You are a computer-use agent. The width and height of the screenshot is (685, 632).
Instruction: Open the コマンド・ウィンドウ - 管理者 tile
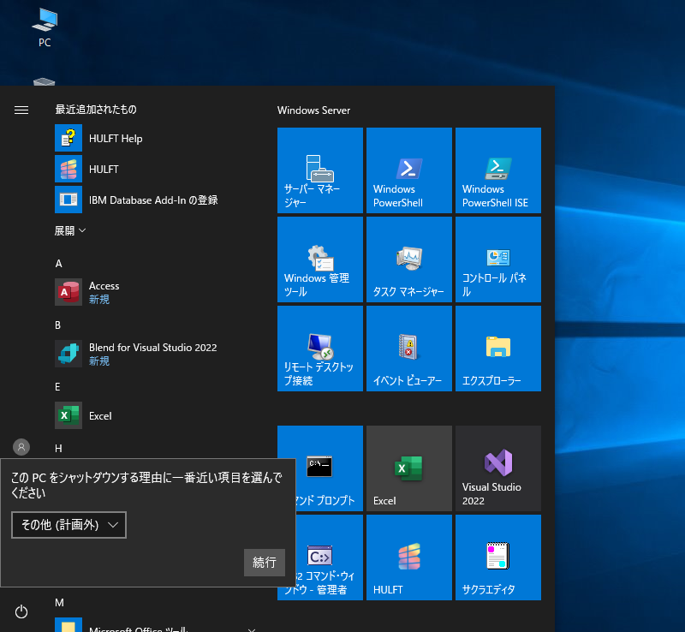click(x=330, y=557)
